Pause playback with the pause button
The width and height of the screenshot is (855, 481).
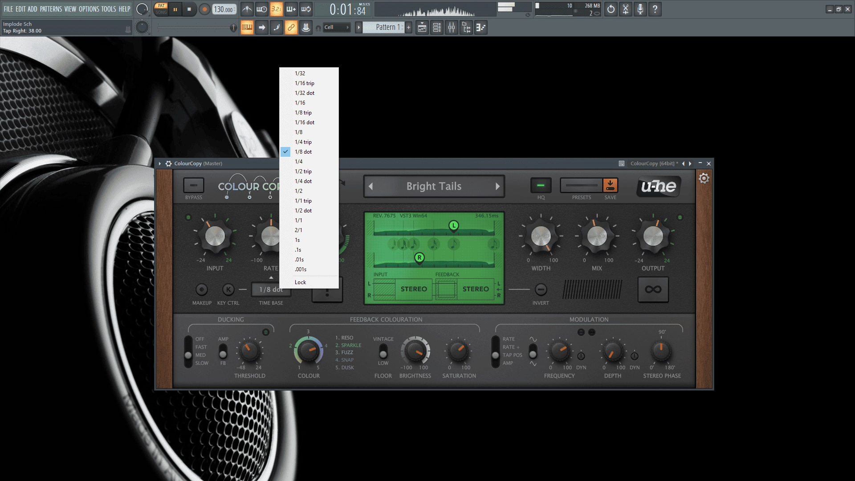tap(175, 9)
